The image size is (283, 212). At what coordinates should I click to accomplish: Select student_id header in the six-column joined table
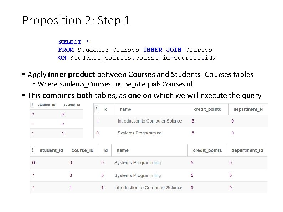pos(51,150)
